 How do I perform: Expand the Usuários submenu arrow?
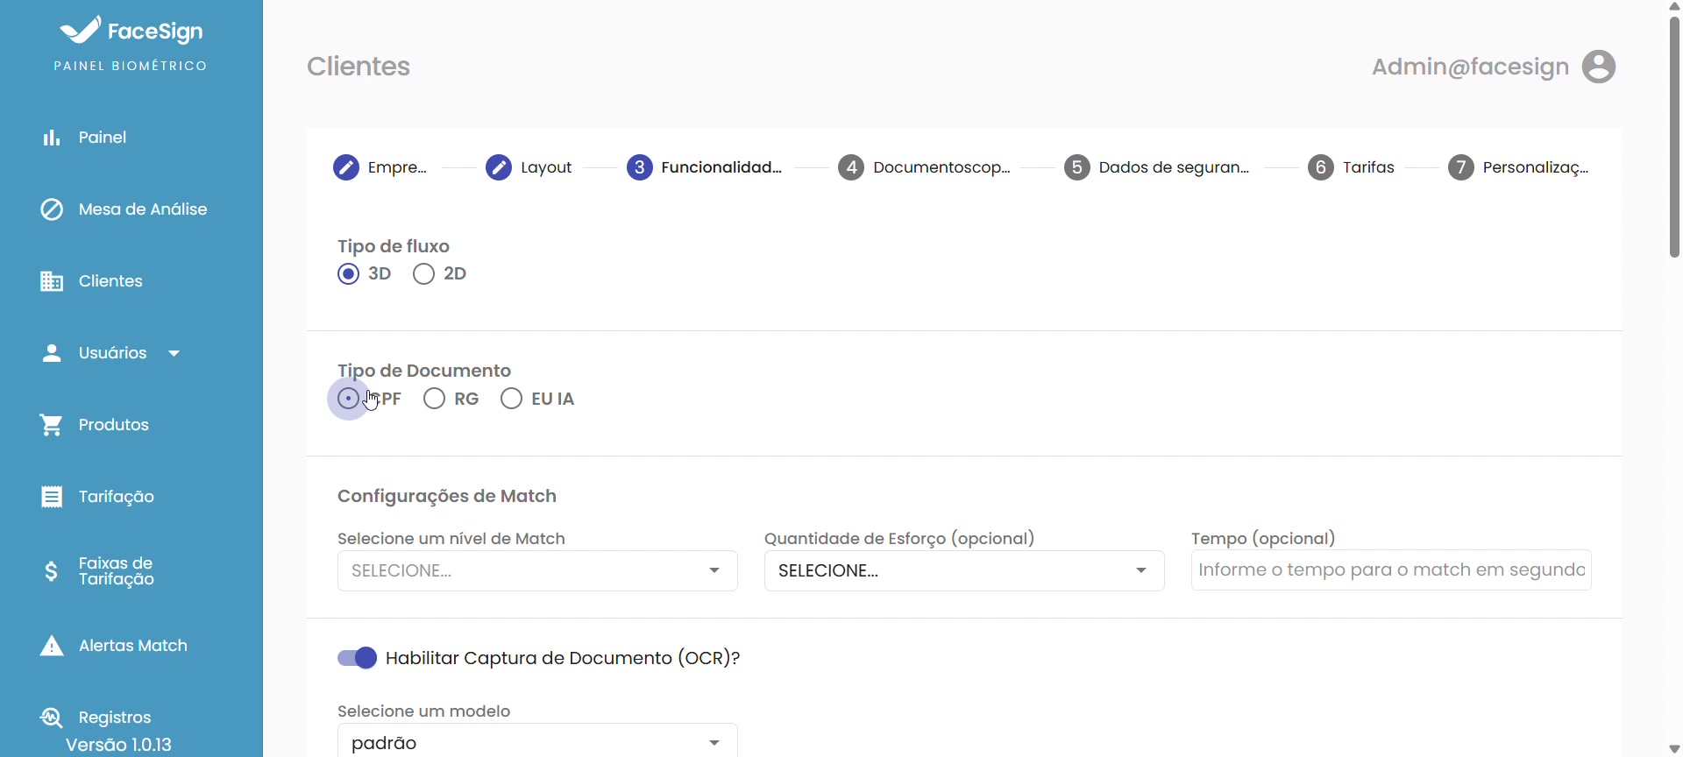pyautogui.click(x=174, y=353)
